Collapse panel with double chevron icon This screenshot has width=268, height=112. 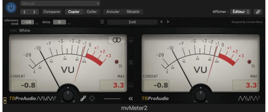tap(131, 99)
